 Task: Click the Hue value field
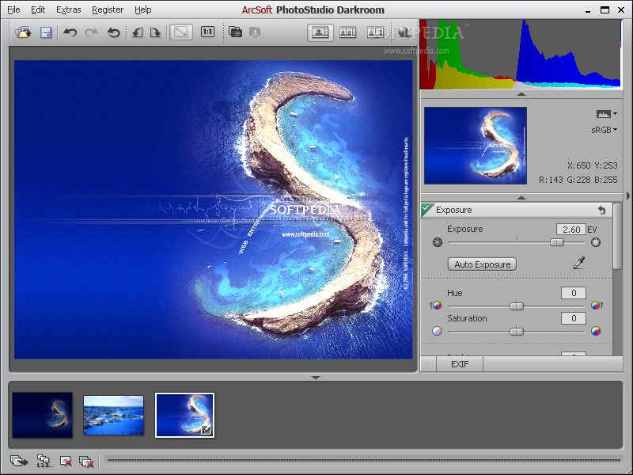click(x=573, y=293)
